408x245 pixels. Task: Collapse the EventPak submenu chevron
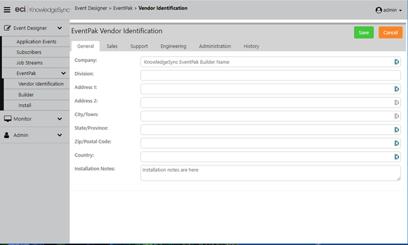click(63, 73)
